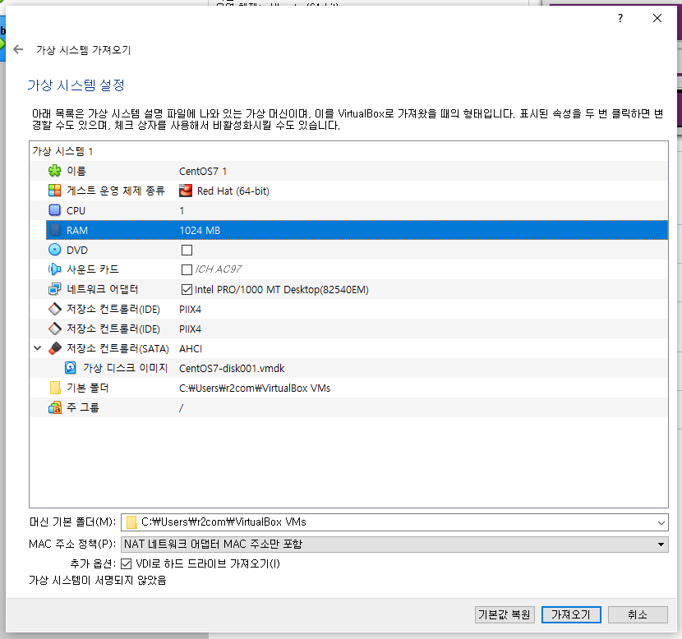Toggle the DVD checkbox
This screenshot has width=682, height=639.
[187, 250]
